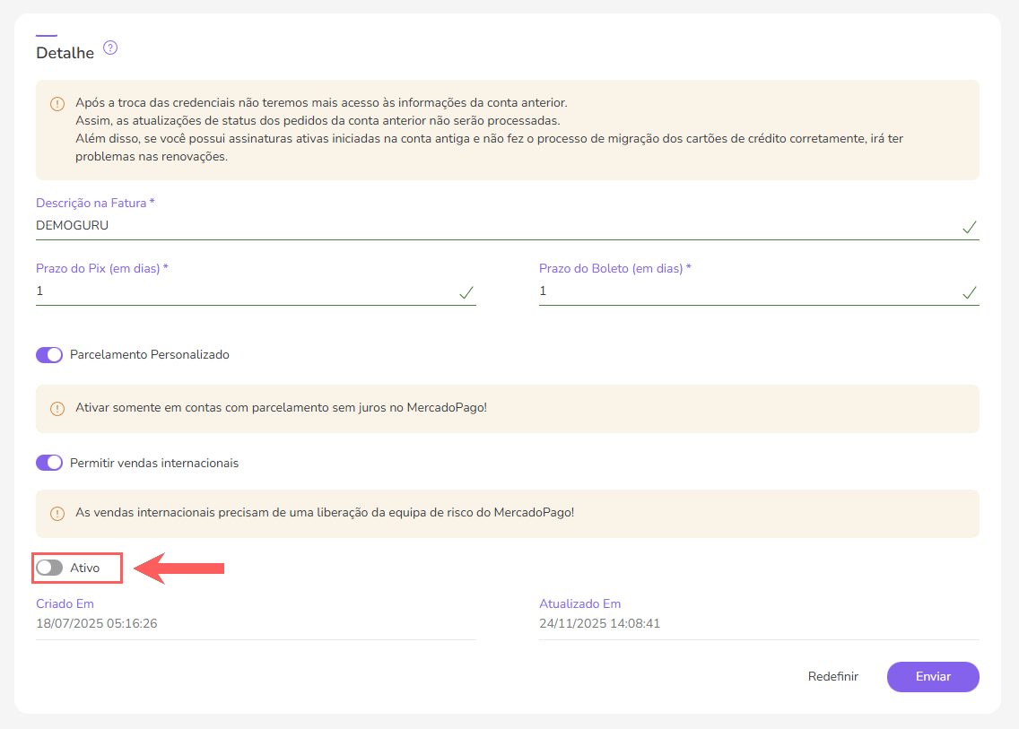This screenshot has width=1019, height=729.
Task: Select the Prazo do Pix input field
Action: [242, 291]
